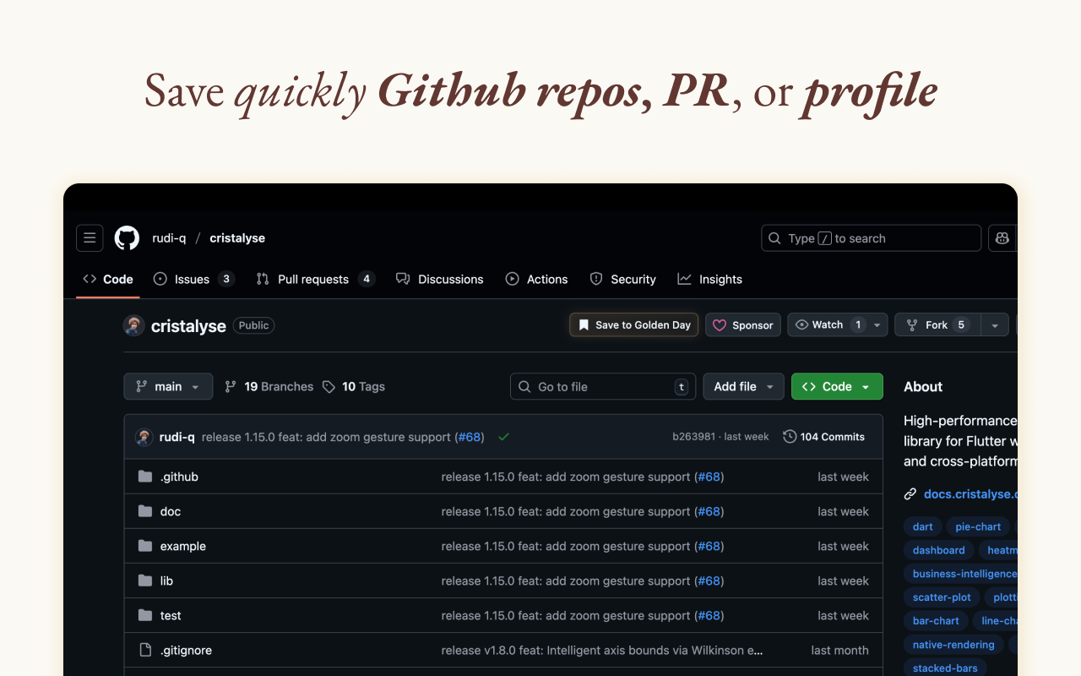Open the cristalyse breadcrumb link
1081x676 pixels.
tap(237, 238)
